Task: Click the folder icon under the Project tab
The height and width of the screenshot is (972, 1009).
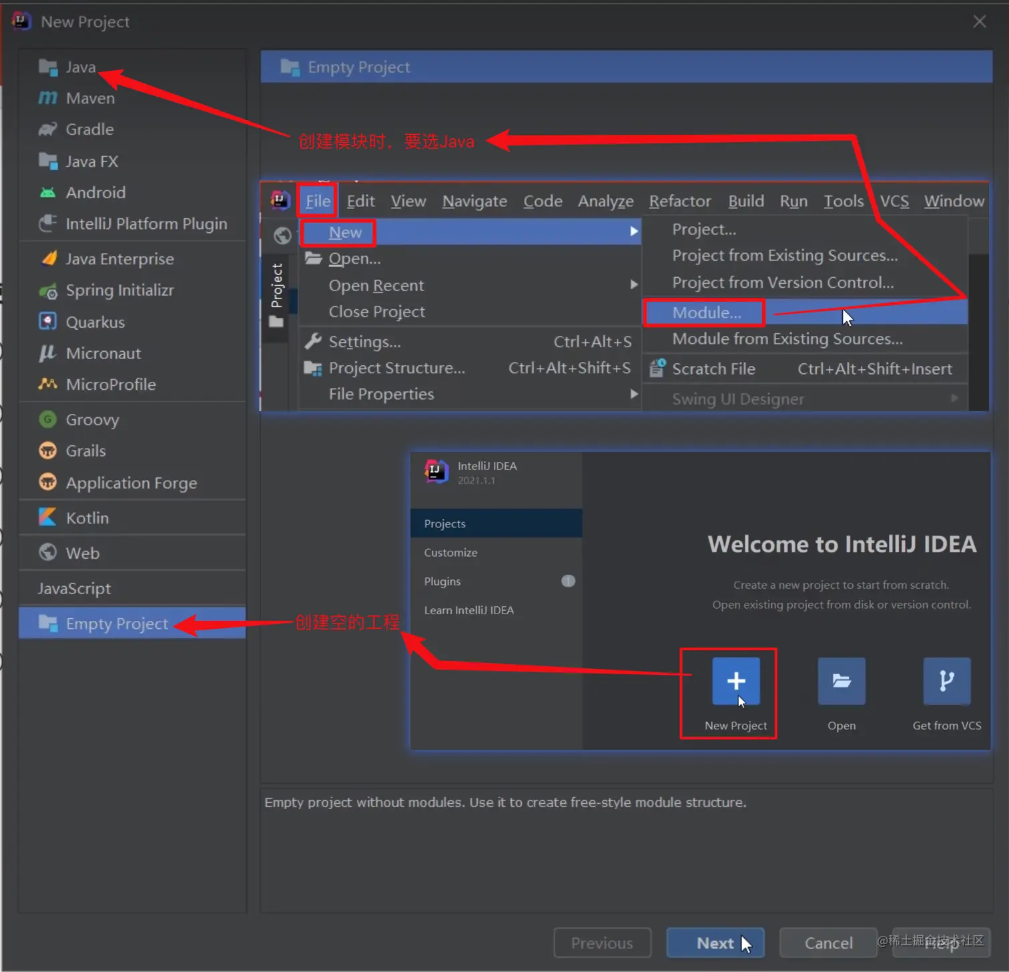Action: click(276, 322)
